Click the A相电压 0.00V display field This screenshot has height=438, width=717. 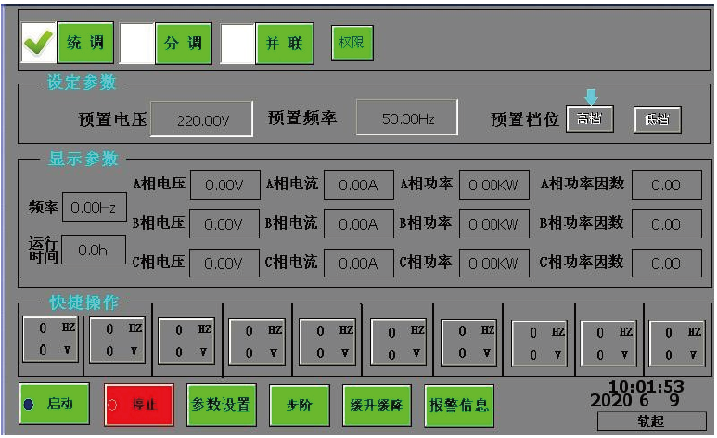[224, 185]
